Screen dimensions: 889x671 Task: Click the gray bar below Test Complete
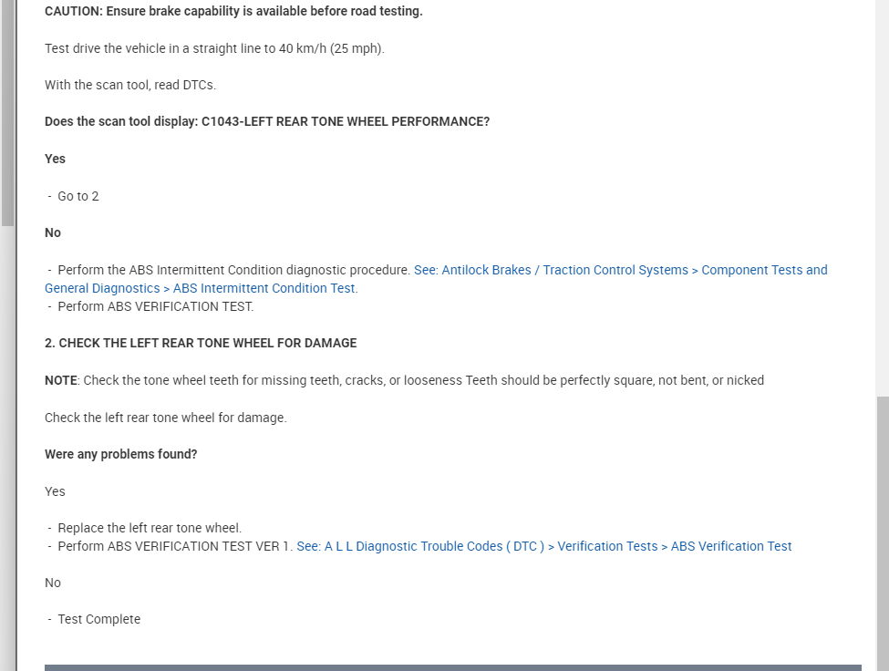click(x=452, y=667)
